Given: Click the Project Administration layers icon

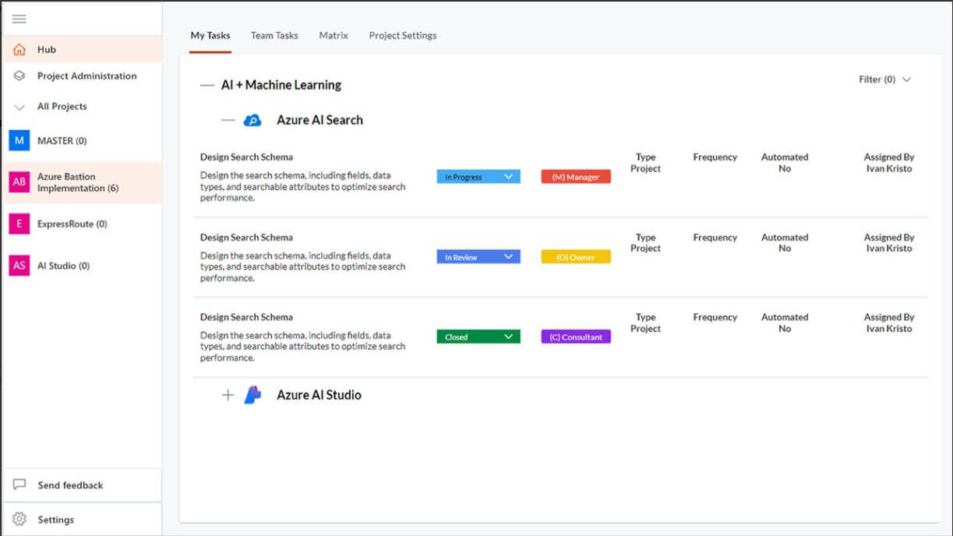Looking at the screenshot, I should click(19, 76).
